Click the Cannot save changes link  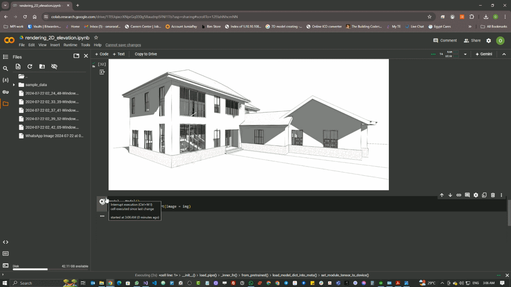123,45
